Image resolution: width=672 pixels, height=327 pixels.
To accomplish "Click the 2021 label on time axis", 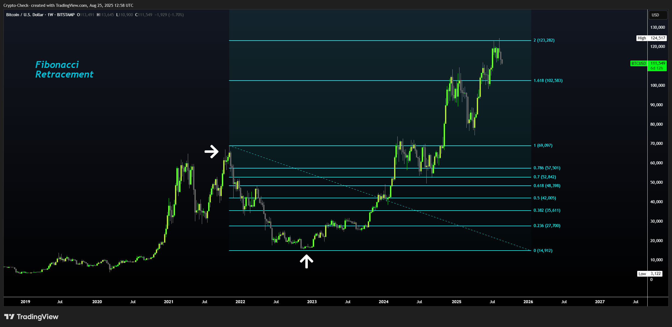I will tap(168, 302).
